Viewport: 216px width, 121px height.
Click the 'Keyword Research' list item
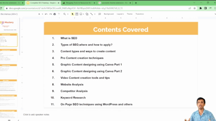(x=73, y=98)
